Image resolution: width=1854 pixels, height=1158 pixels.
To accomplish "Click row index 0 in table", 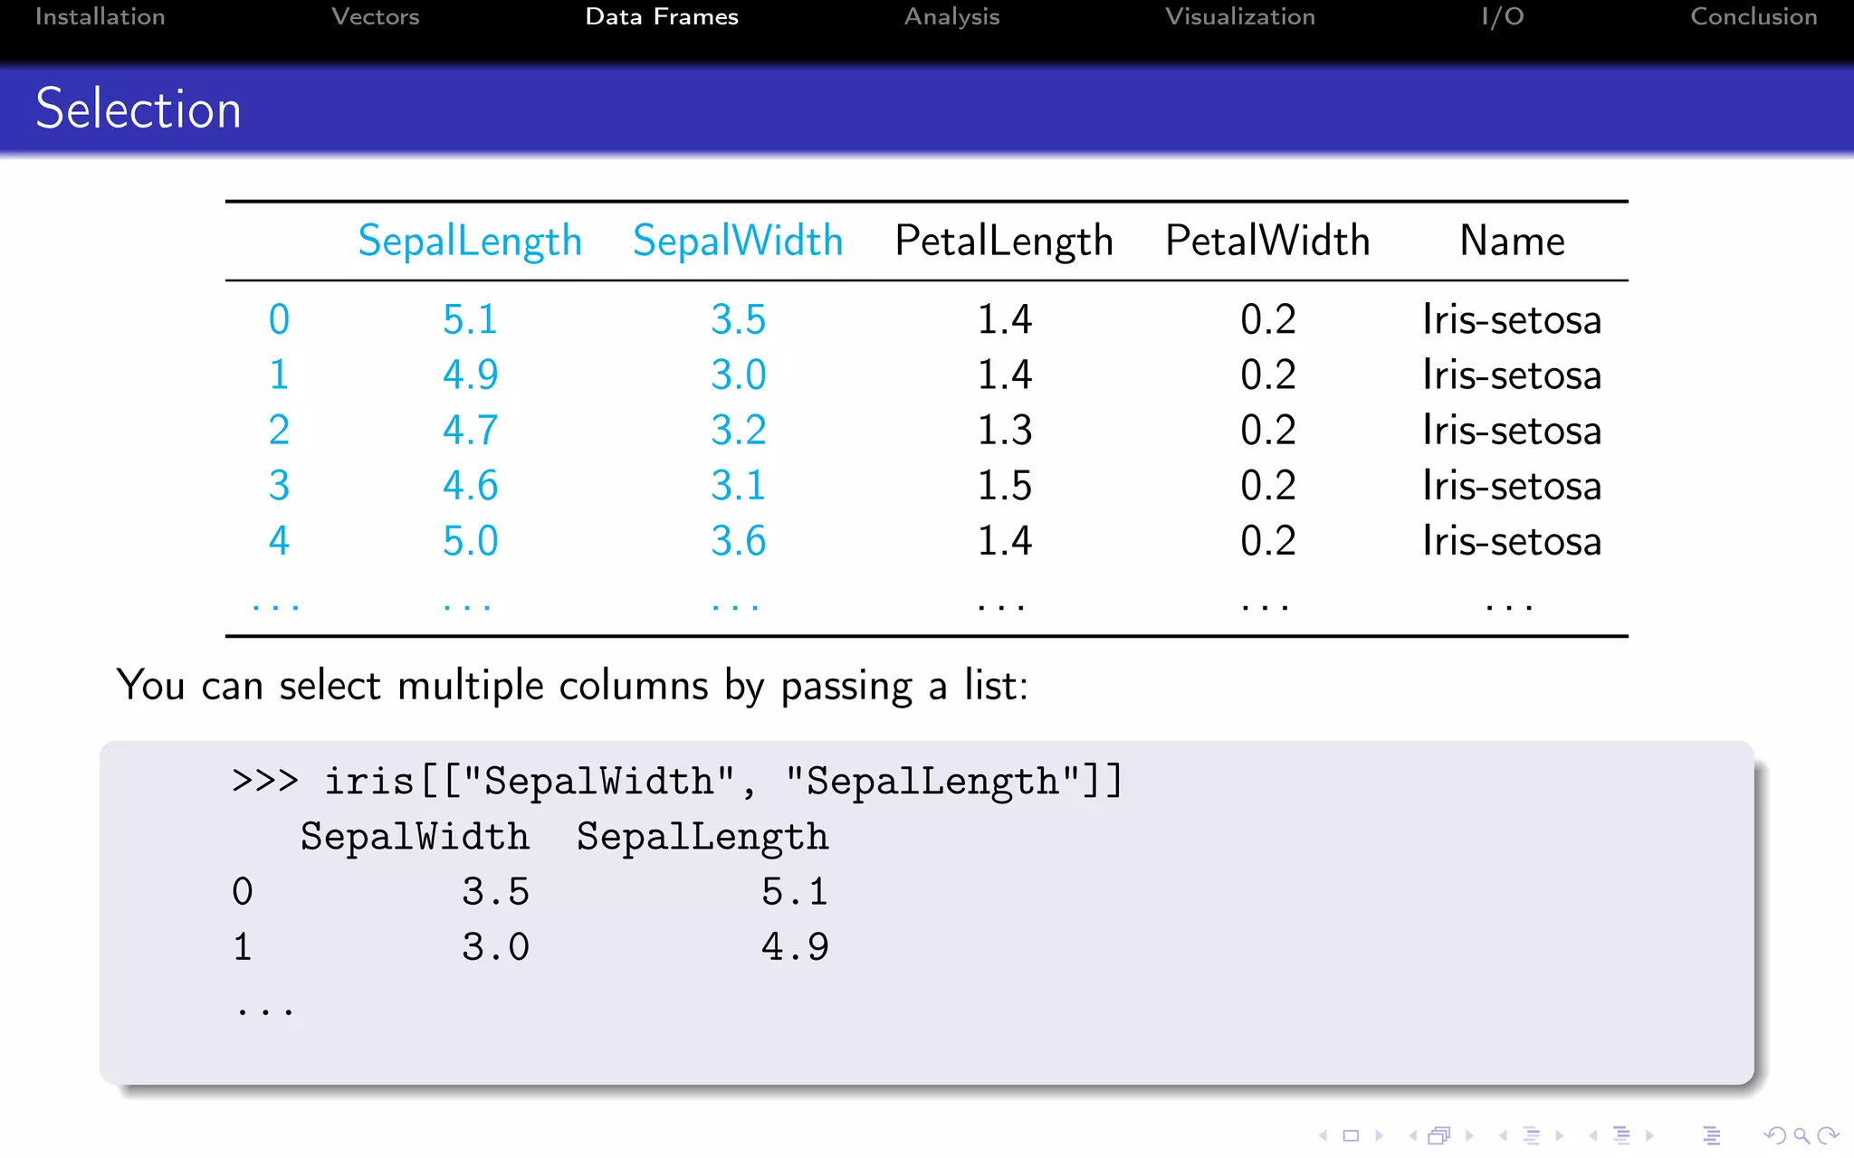I will click(x=279, y=319).
